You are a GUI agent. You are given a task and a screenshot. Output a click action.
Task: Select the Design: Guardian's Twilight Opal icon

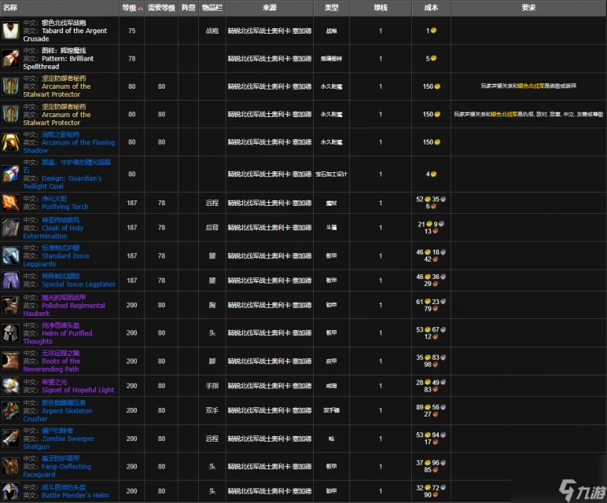coord(11,174)
